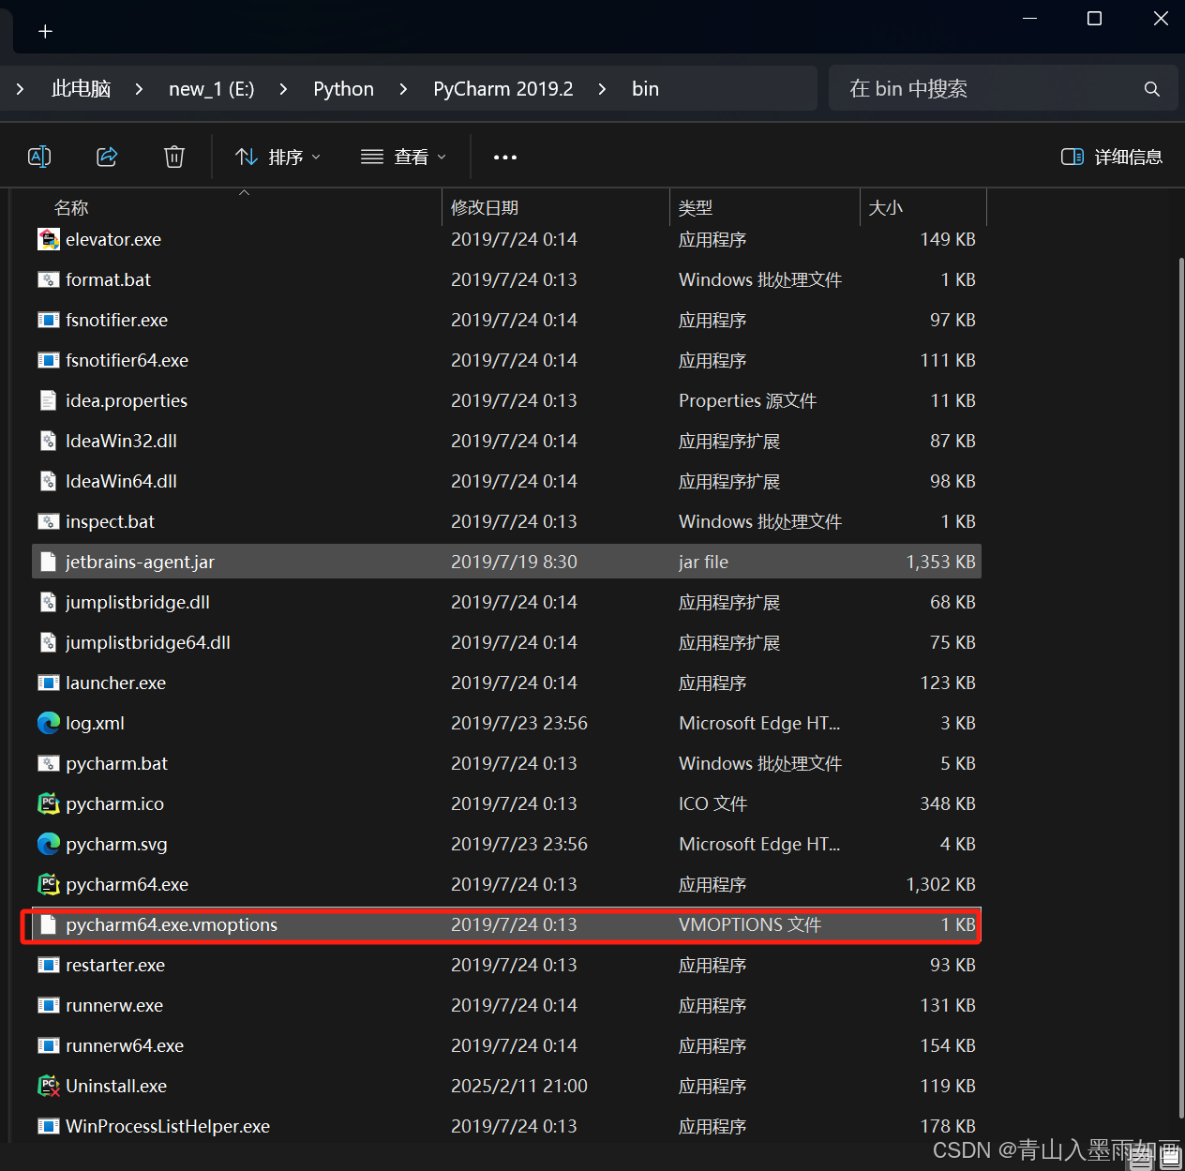Select the restarter.exe file name
1185x1171 pixels.
coord(115,965)
